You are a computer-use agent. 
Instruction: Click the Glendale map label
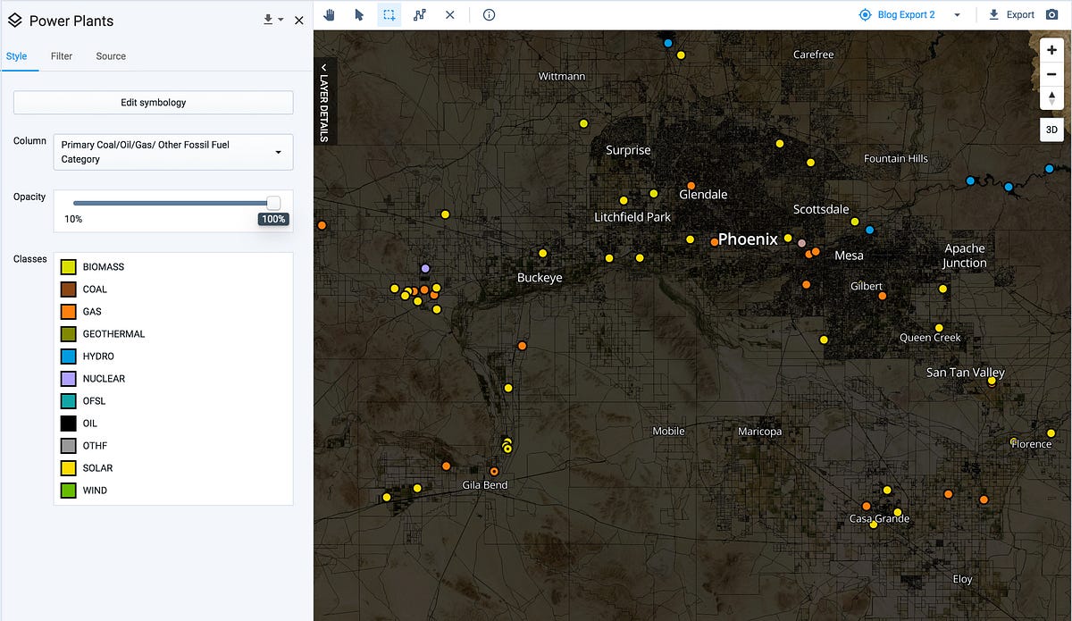tap(703, 194)
